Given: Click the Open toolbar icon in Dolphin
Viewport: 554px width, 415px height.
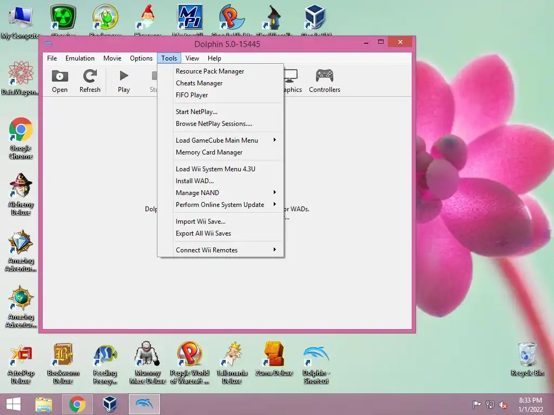Looking at the screenshot, I should click(x=60, y=81).
